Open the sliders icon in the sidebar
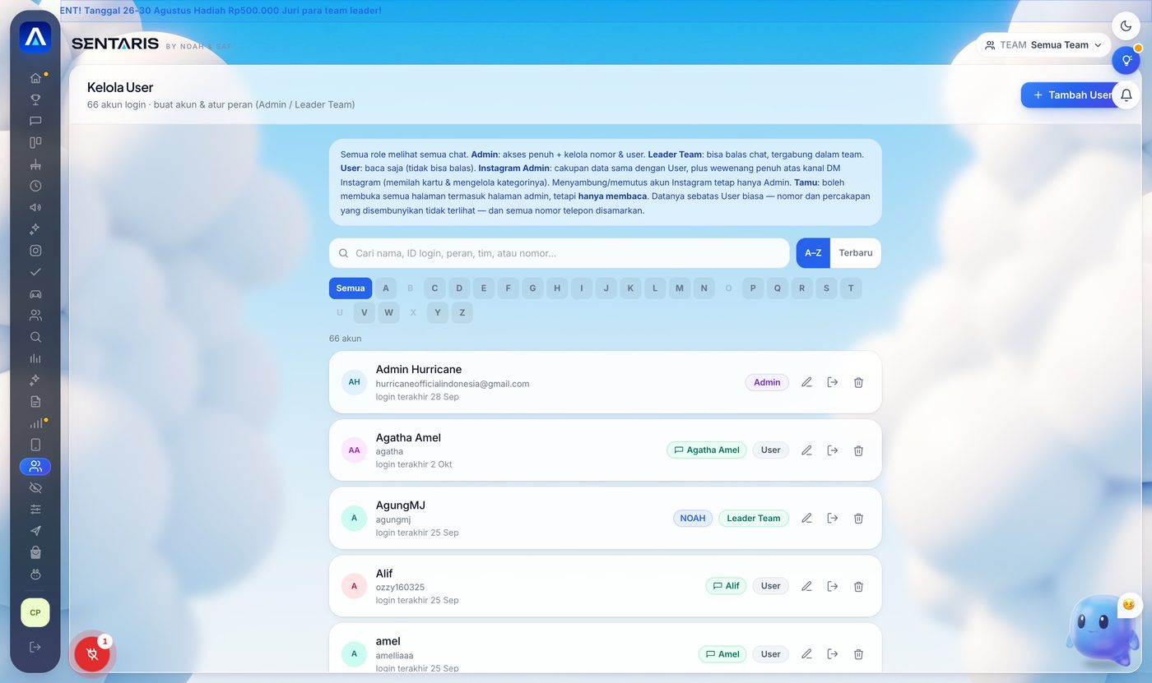Viewport: 1152px width, 683px height. point(35,510)
